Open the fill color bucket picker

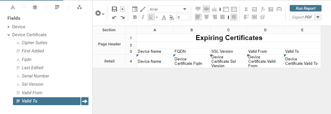pyautogui.click(x=172, y=17)
